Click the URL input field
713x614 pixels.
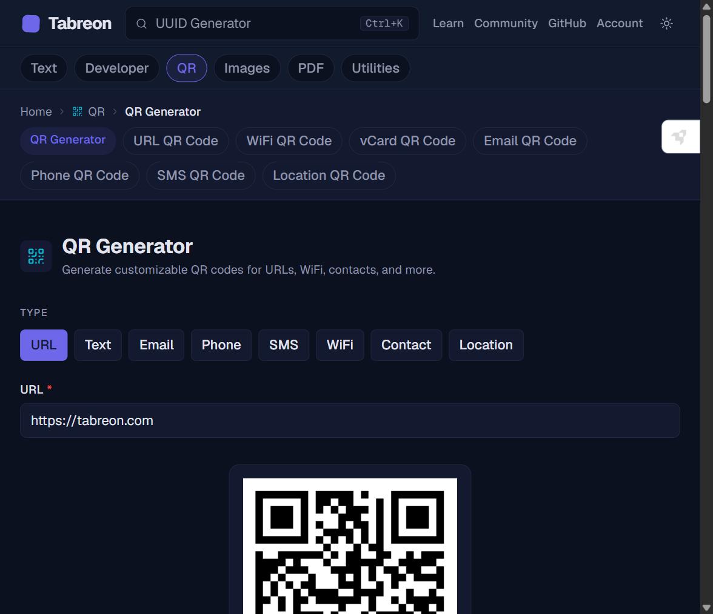pos(350,420)
